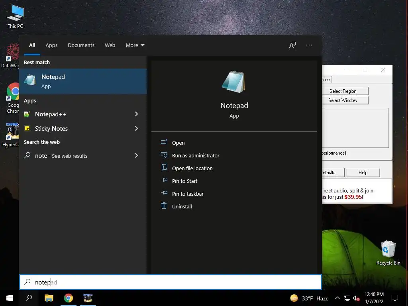Screen dimensions: 408x306
Task: Click the taskbar clock 12:40 PM
Action: click(374, 294)
